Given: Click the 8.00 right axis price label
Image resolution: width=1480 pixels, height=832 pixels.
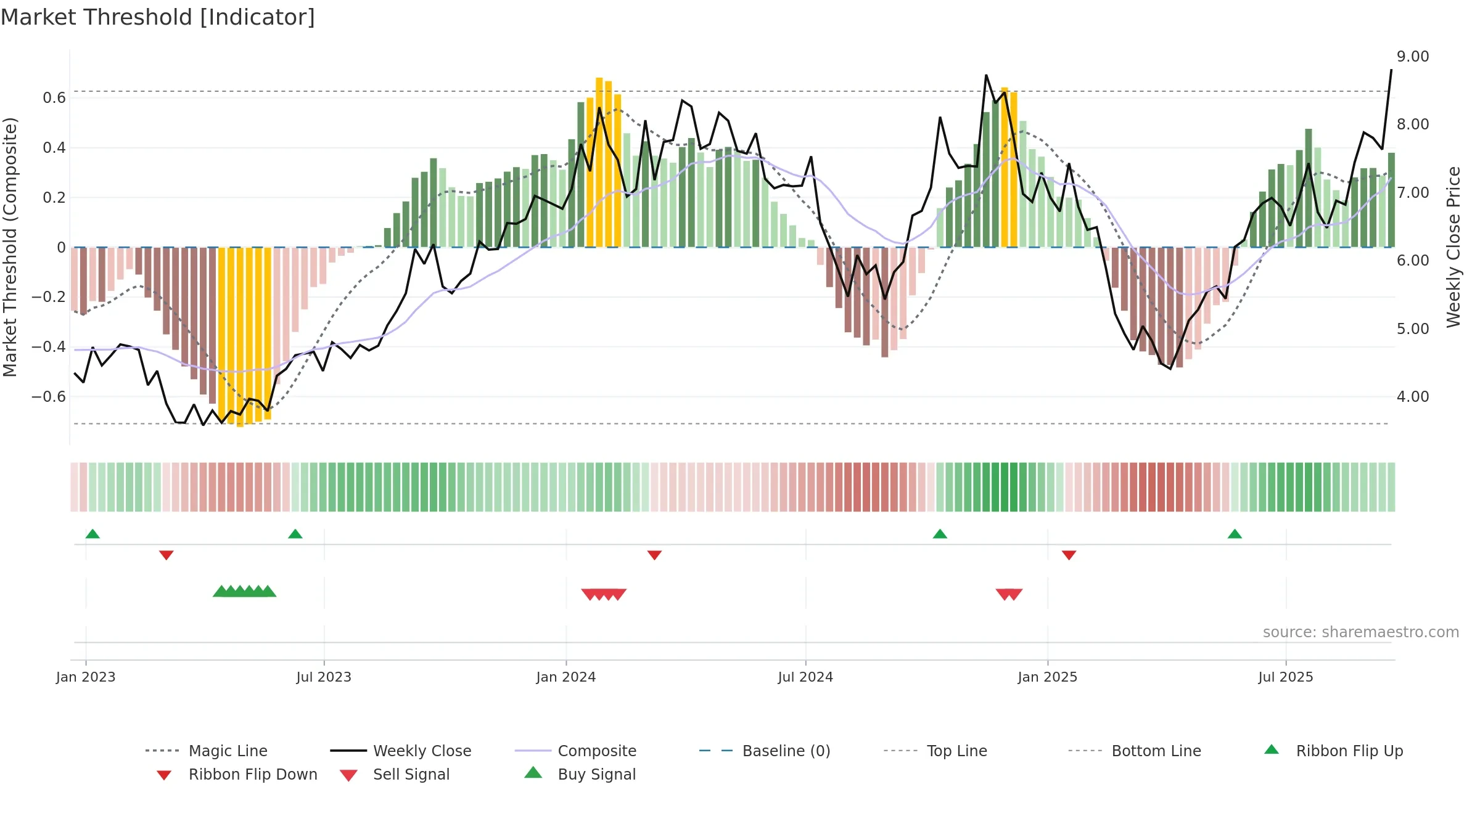Looking at the screenshot, I should click(x=1413, y=124).
